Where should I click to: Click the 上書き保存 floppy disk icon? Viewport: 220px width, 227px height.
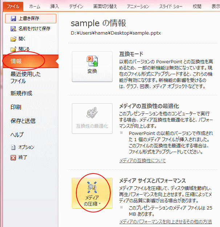pos(13,19)
